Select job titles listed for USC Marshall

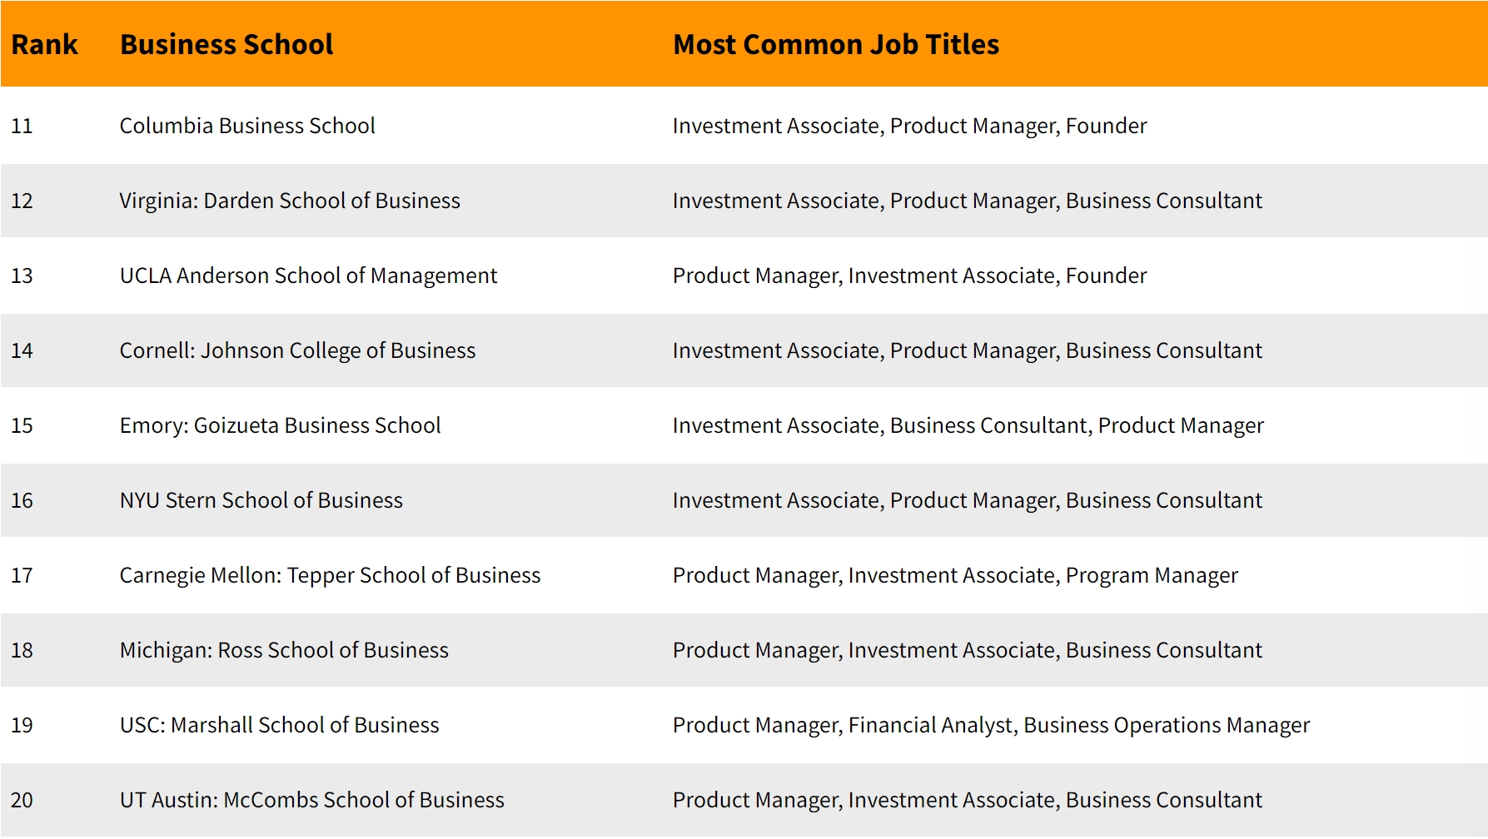pos(991,725)
